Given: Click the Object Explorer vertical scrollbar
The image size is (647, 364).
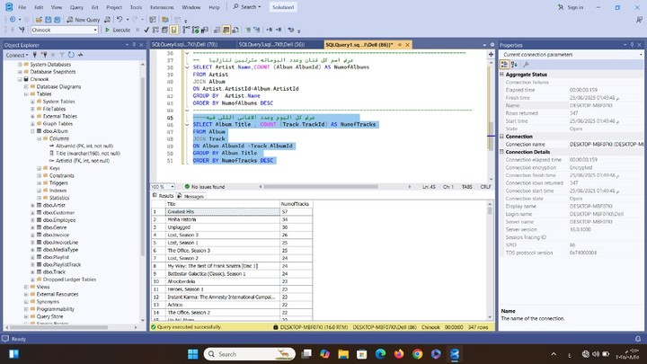Looking at the screenshot, I should (x=143, y=192).
